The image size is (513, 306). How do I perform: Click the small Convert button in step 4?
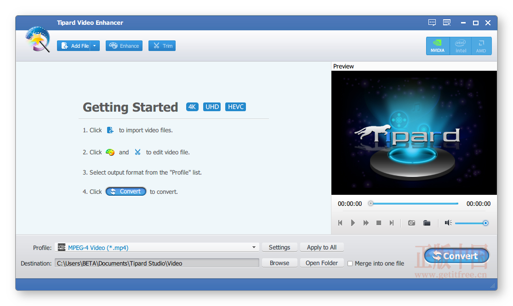click(x=125, y=192)
